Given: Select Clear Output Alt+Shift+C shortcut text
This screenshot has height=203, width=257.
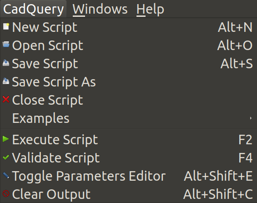Looking at the screenshot, I should click(218, 194).
